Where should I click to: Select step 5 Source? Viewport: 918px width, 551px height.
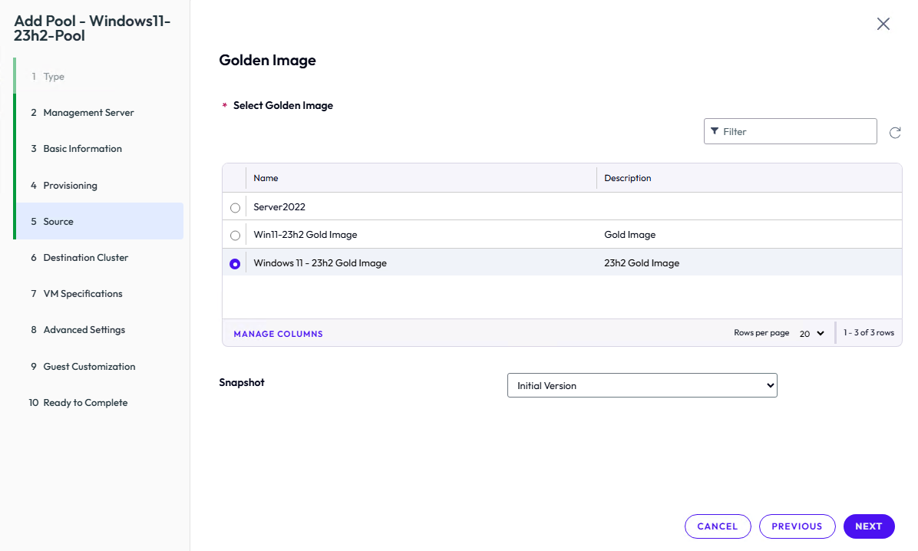tap(100, 221)
